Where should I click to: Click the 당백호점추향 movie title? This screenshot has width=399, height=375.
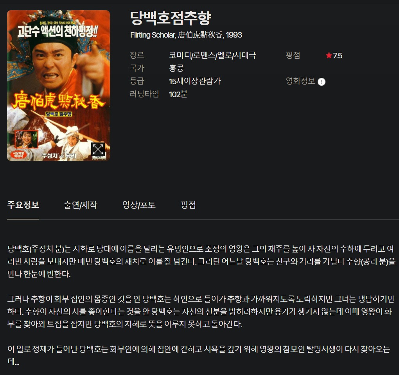coord(171,18)
